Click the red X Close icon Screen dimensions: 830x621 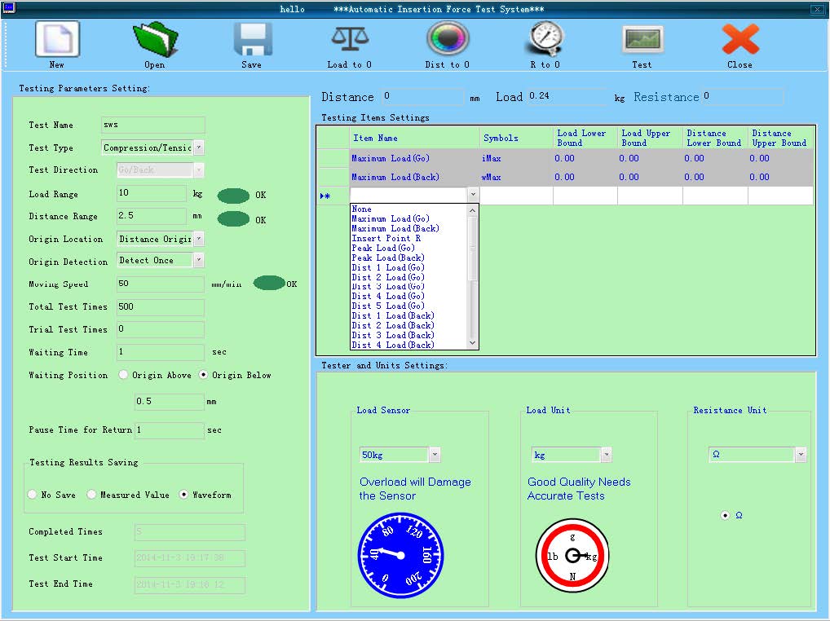[739, 40]
